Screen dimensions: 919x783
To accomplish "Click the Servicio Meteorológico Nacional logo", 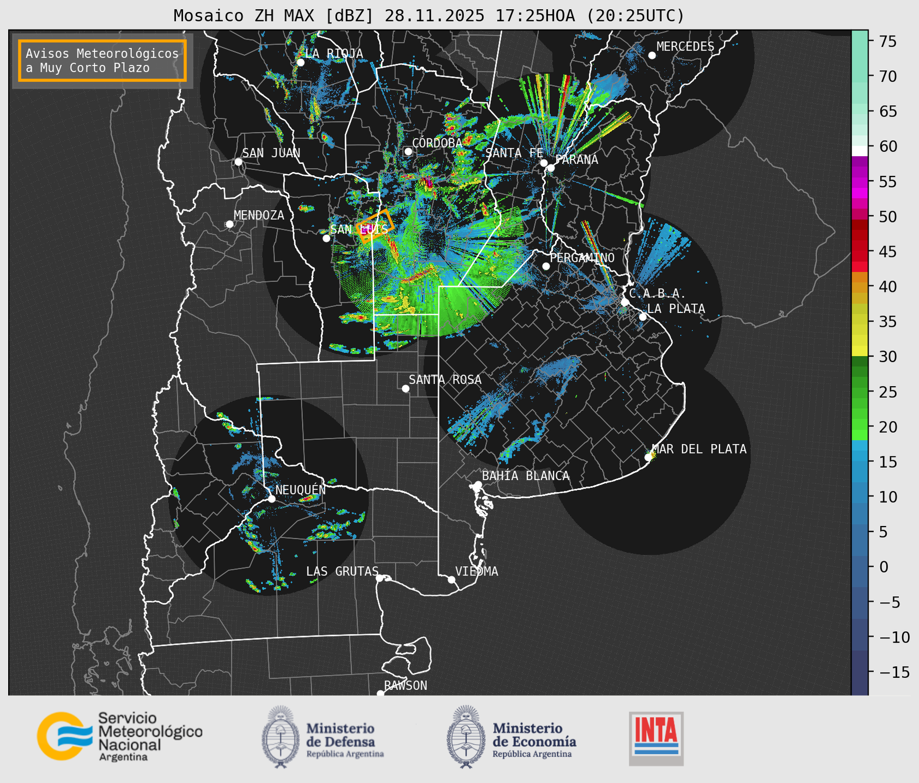I will [120, 736].
